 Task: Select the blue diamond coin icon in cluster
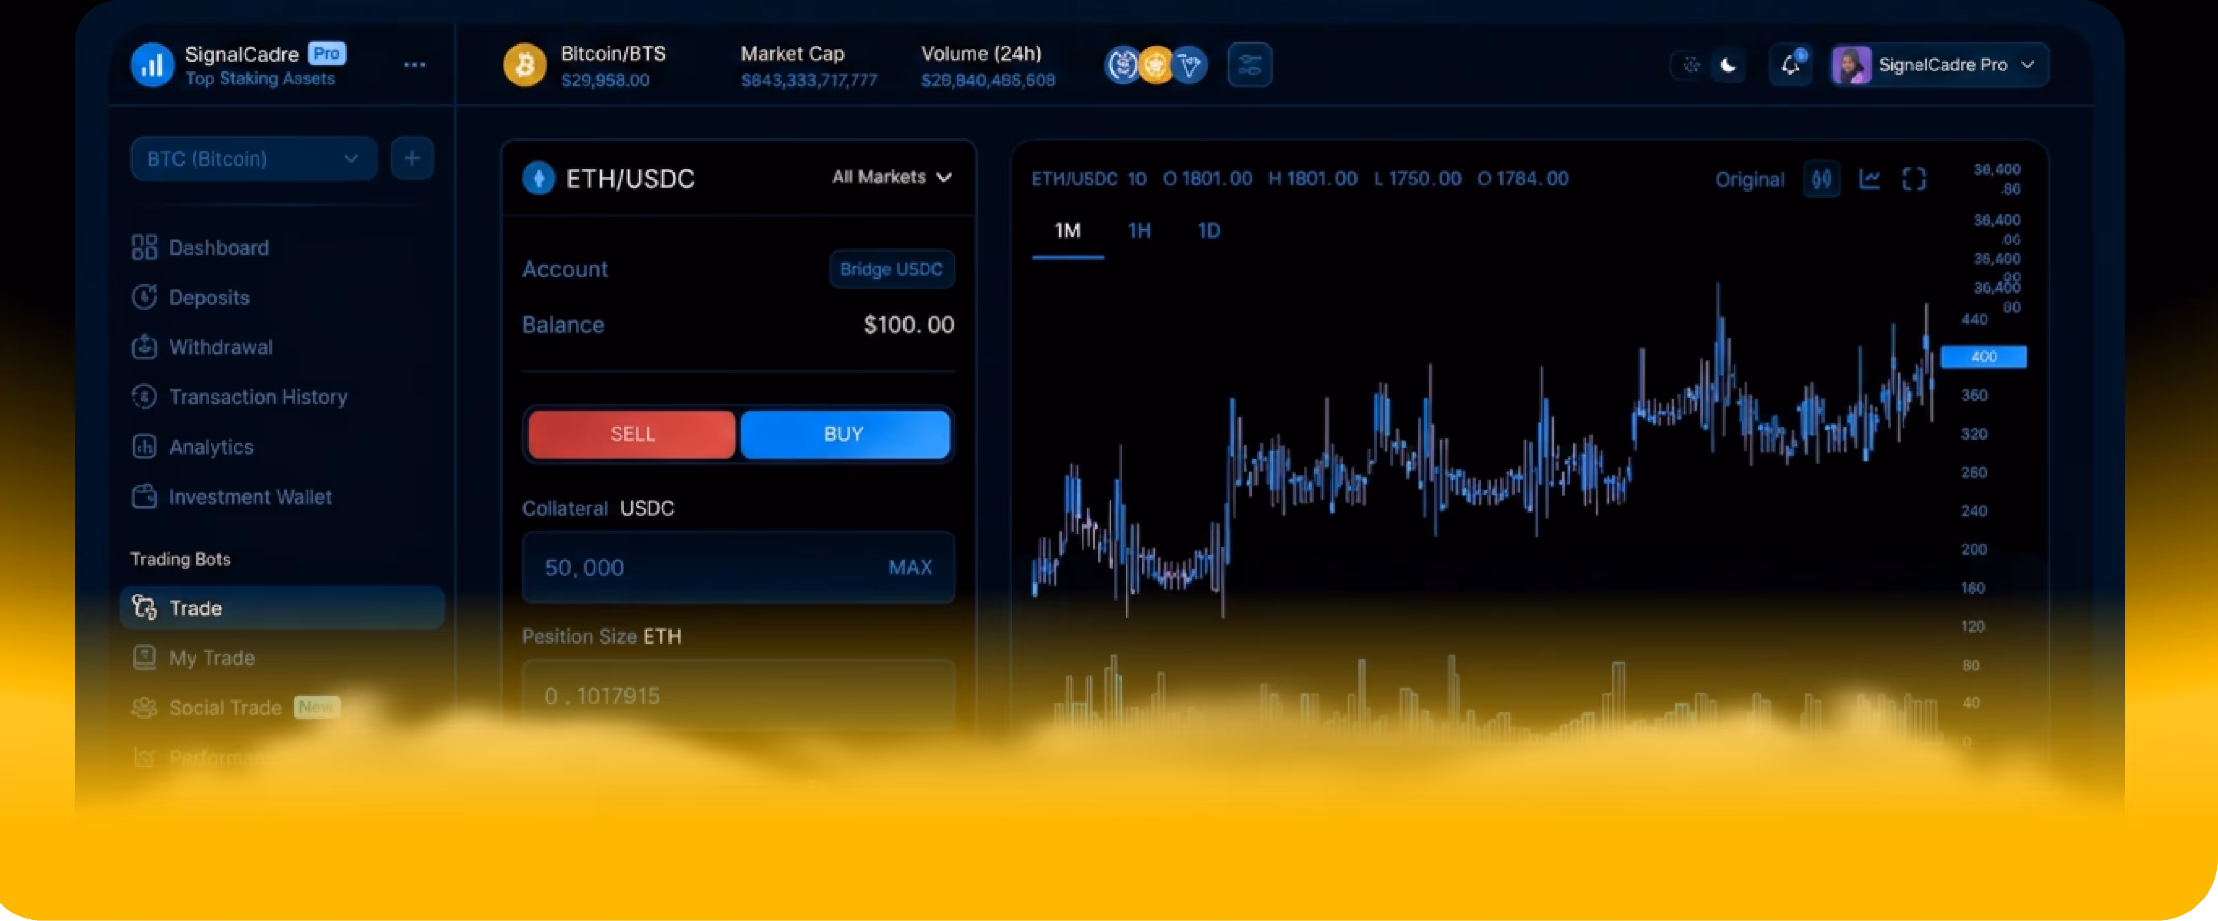click(1189, 65)
